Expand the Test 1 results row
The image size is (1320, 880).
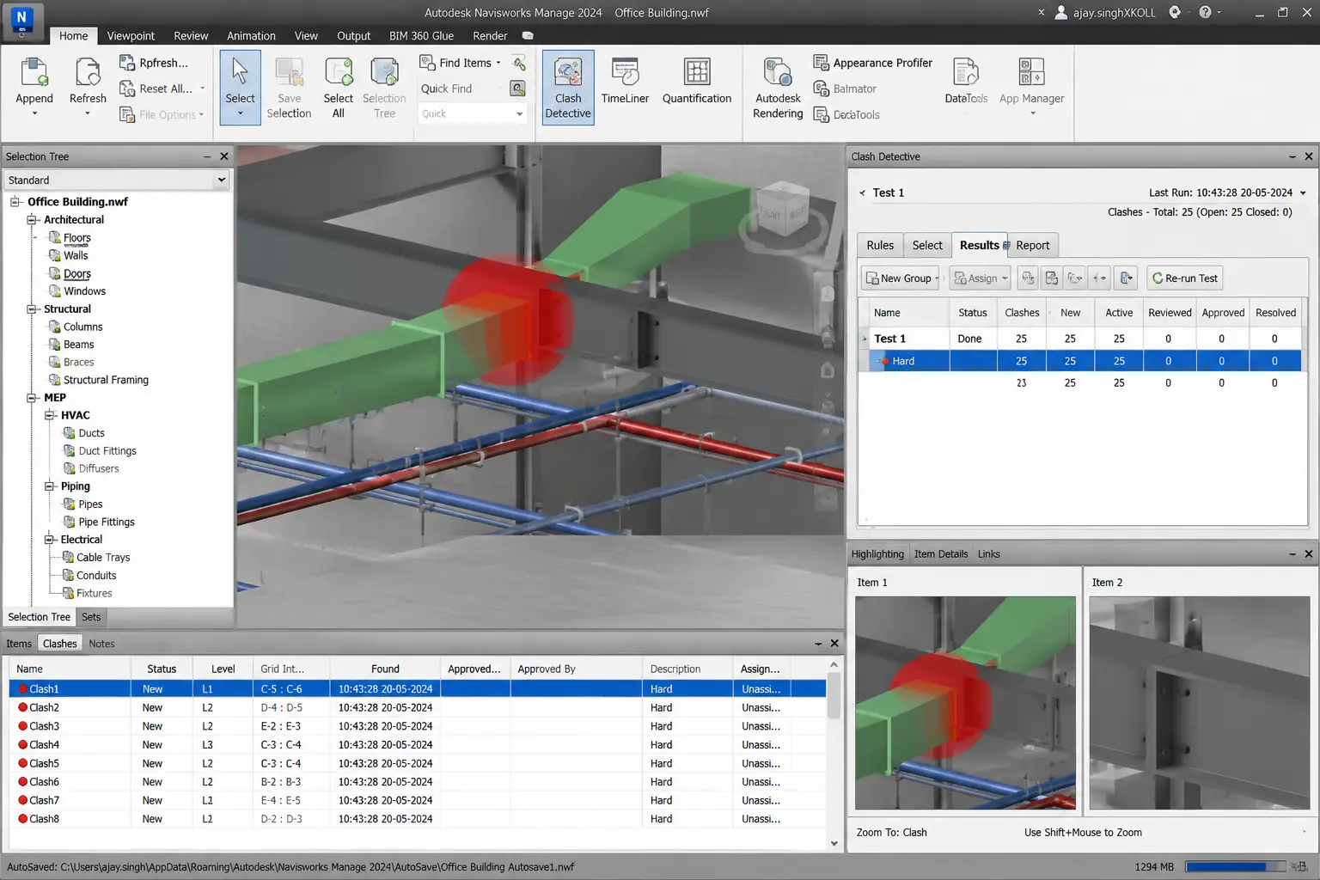click(x=865, y=339)
